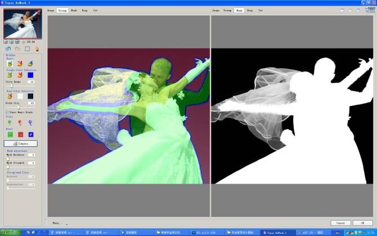This screenshot has height=236, width=377.
Task: Choose the red basic brush
Action: pyautogui.click(x=20, y=64)
